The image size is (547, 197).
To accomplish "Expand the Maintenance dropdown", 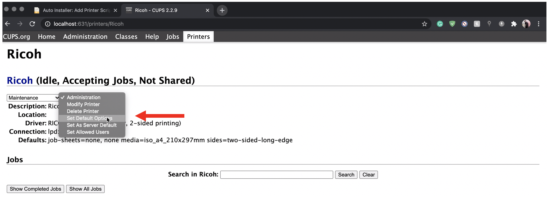I will point(33,98).
